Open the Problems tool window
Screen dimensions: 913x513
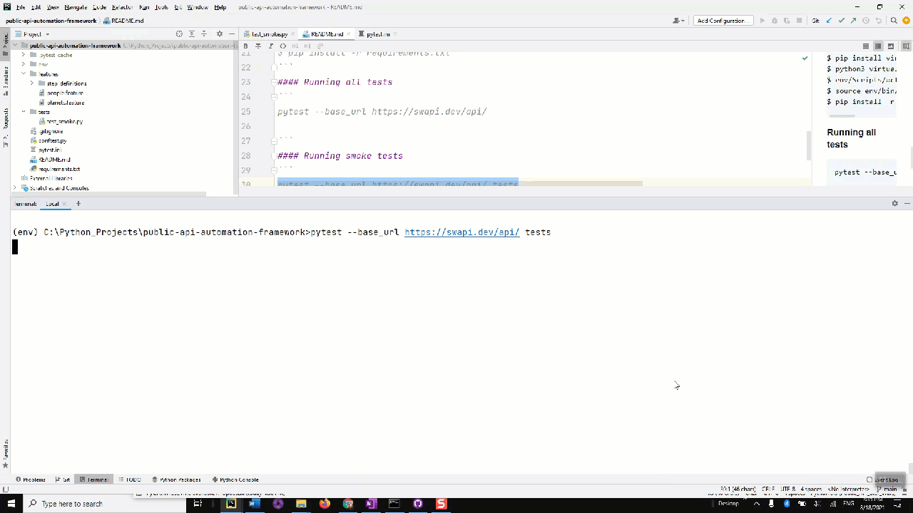pos(31,480)
